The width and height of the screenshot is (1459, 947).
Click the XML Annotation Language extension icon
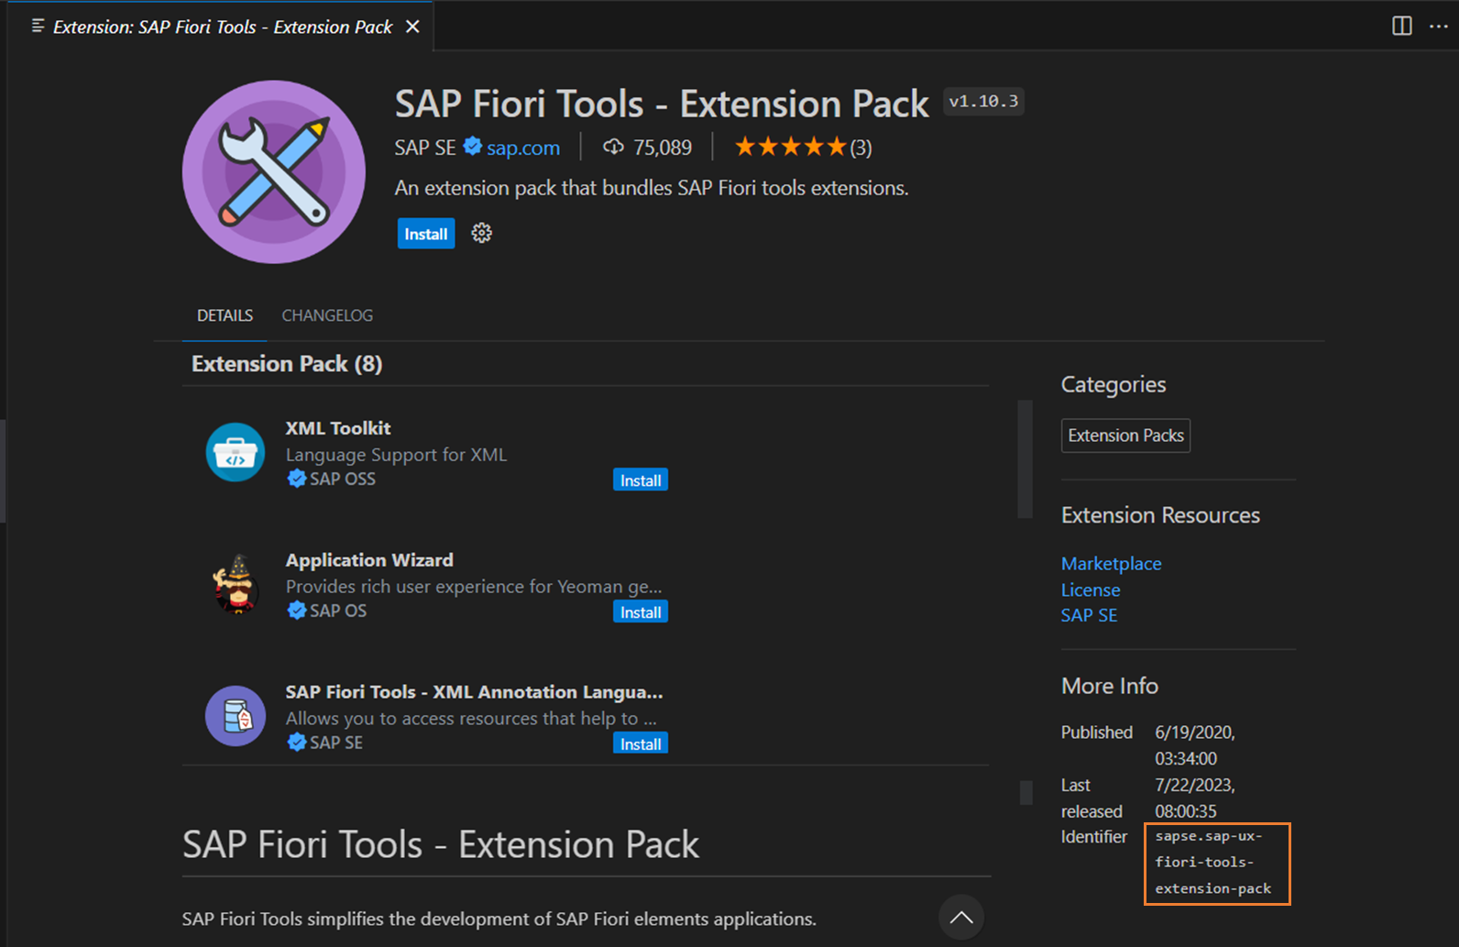click(236, 716)
